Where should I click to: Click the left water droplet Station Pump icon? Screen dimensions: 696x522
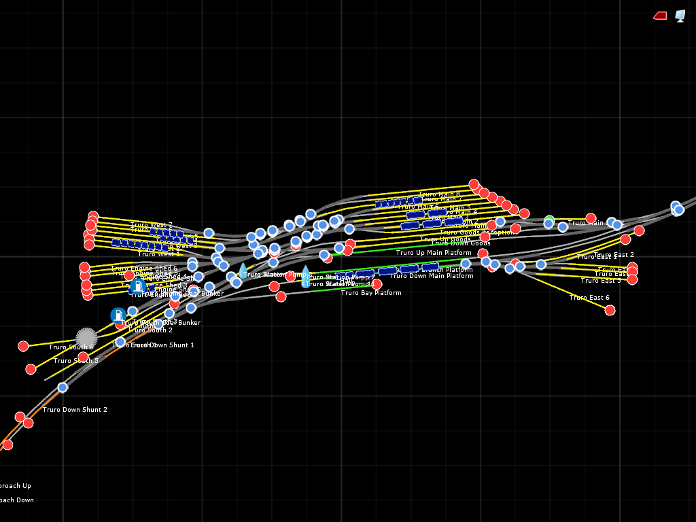click(243, 271)
